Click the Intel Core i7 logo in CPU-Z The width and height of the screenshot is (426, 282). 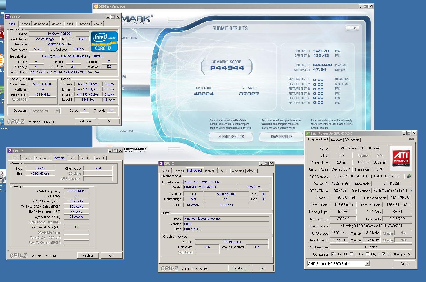pos(104,41)
